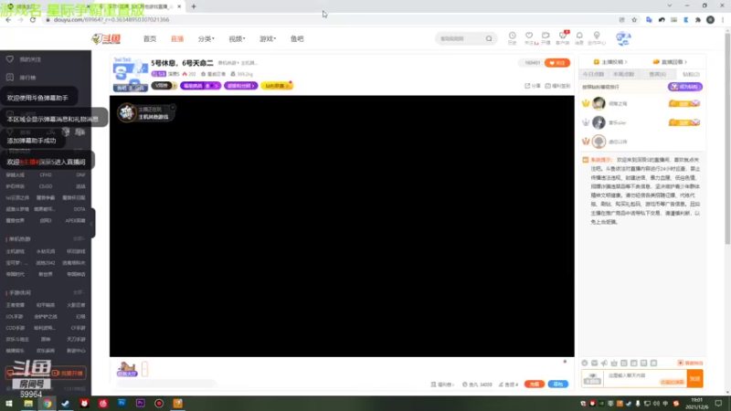Focus the chat message input field
Screen dimensions: 731x411
[646, 378]
